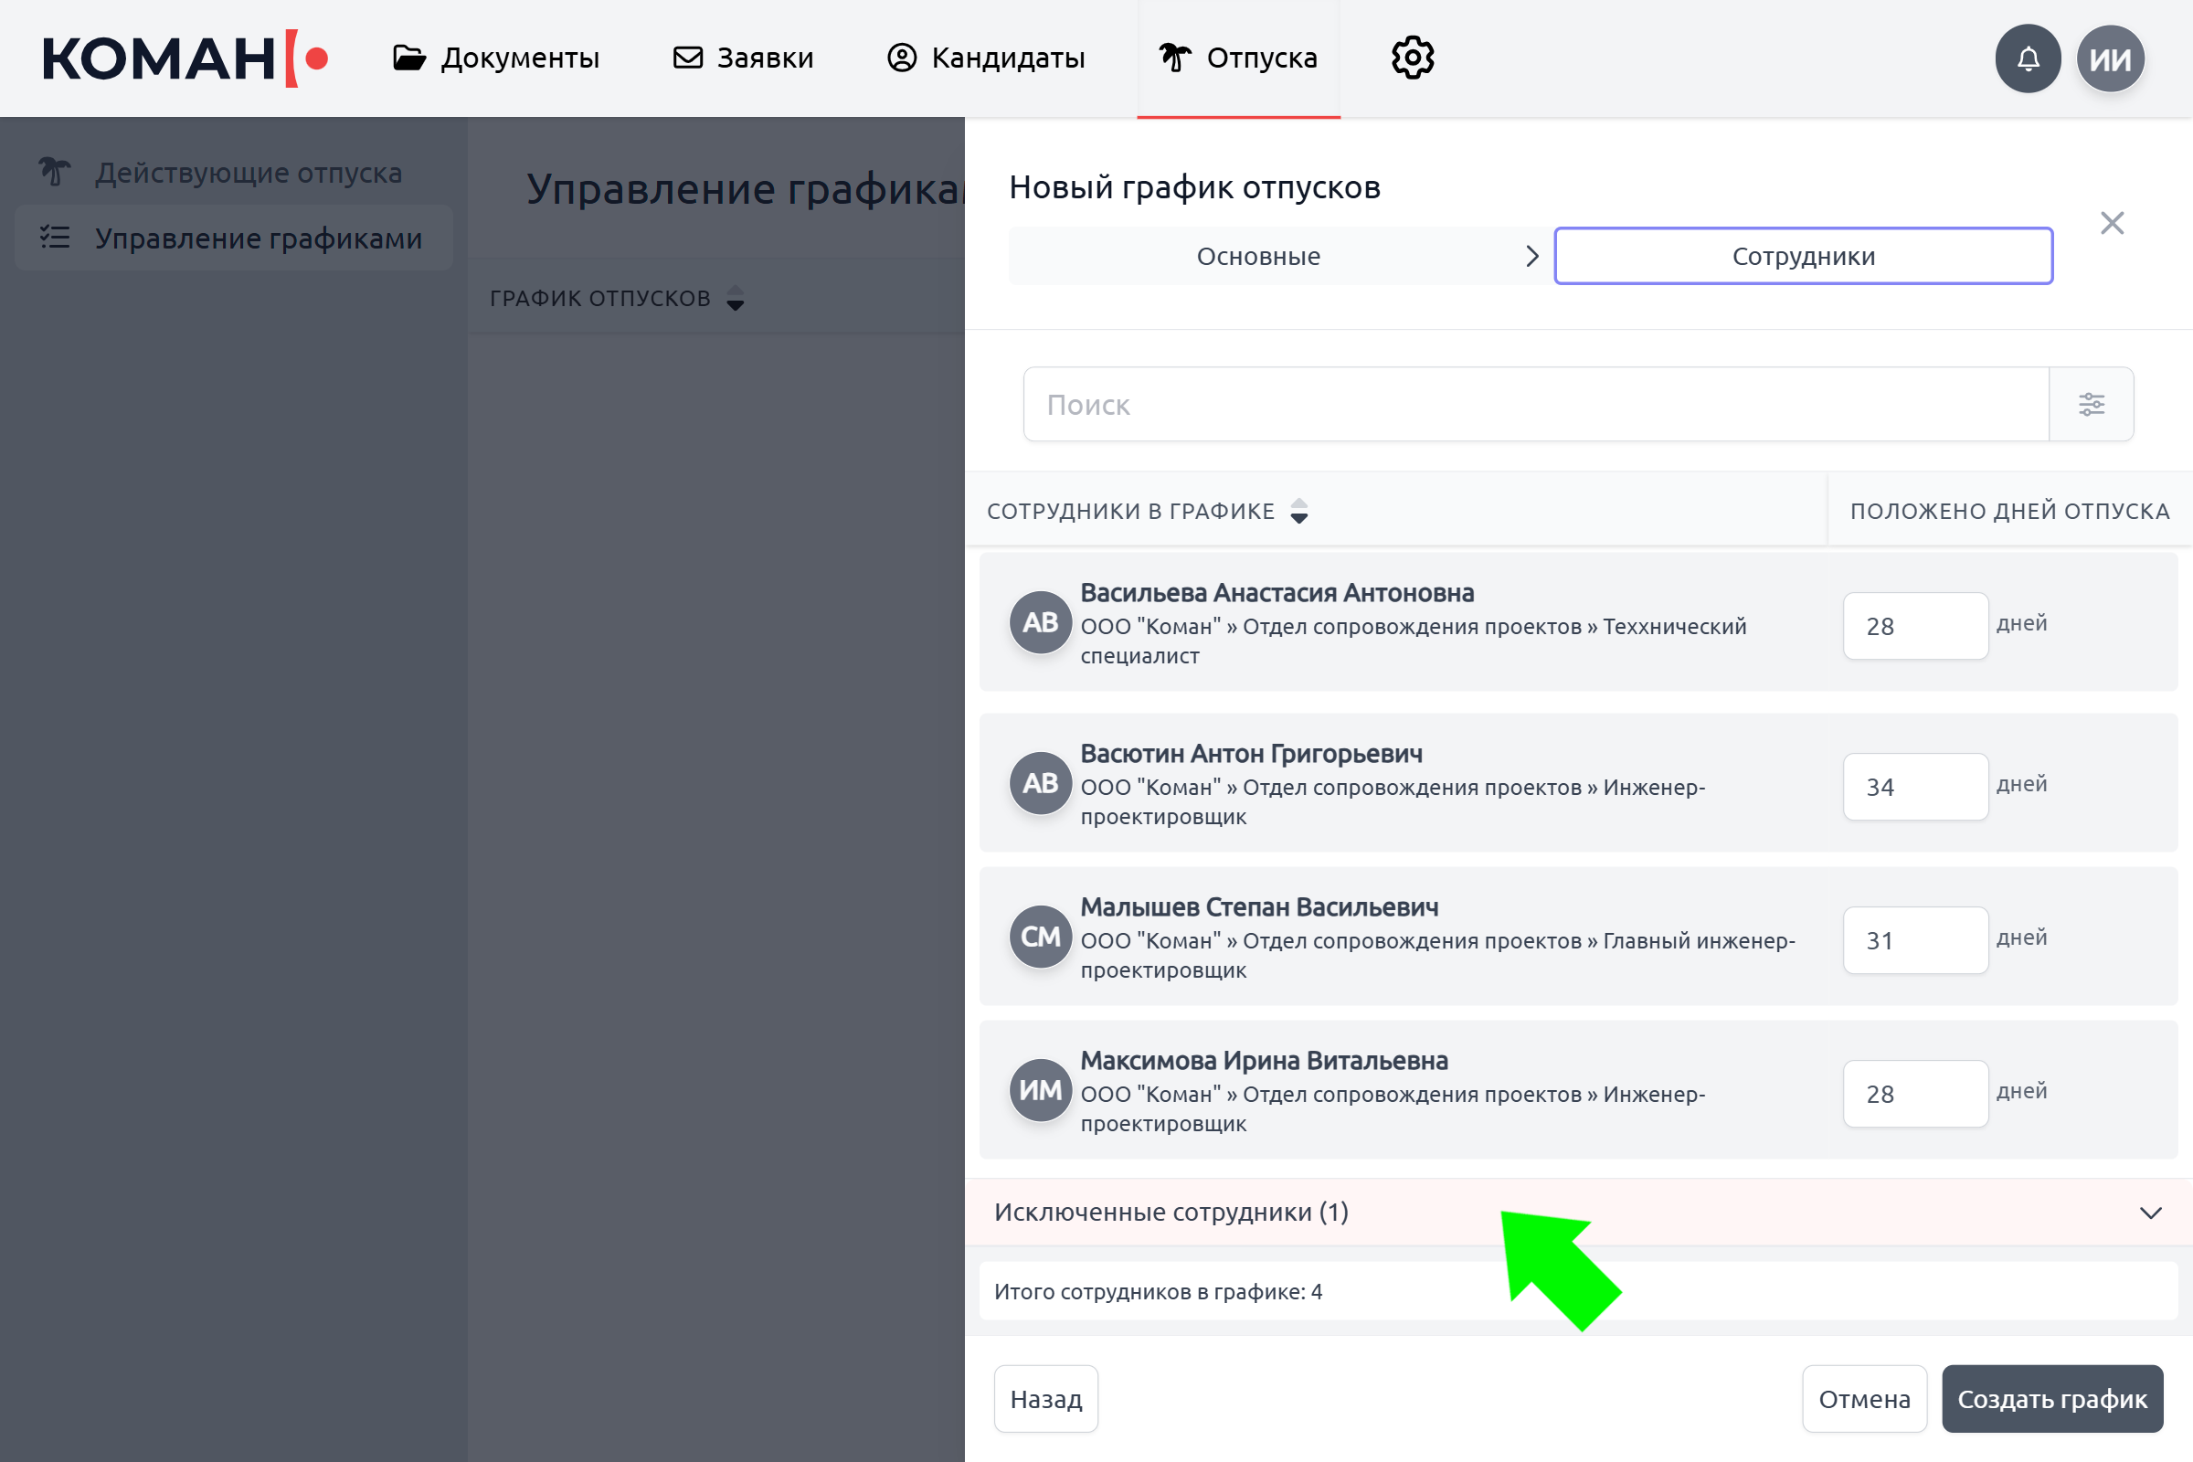Close the new vacation schedule panel

(2112, 223)
